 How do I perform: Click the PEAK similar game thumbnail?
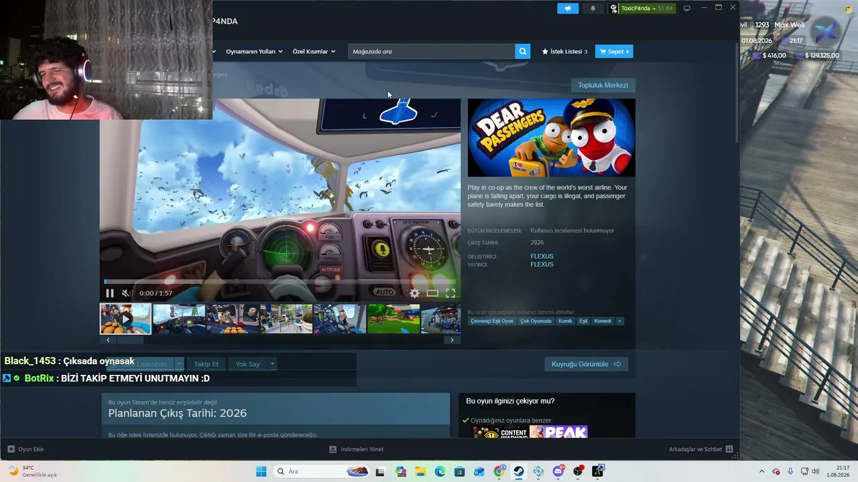pos(558,432)
